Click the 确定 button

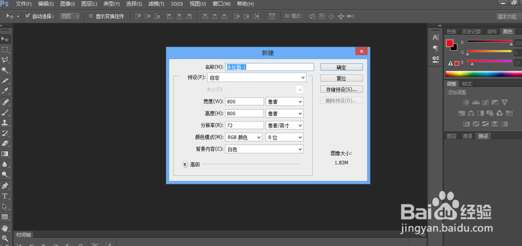pyautogui.click(x=341, y=67)
